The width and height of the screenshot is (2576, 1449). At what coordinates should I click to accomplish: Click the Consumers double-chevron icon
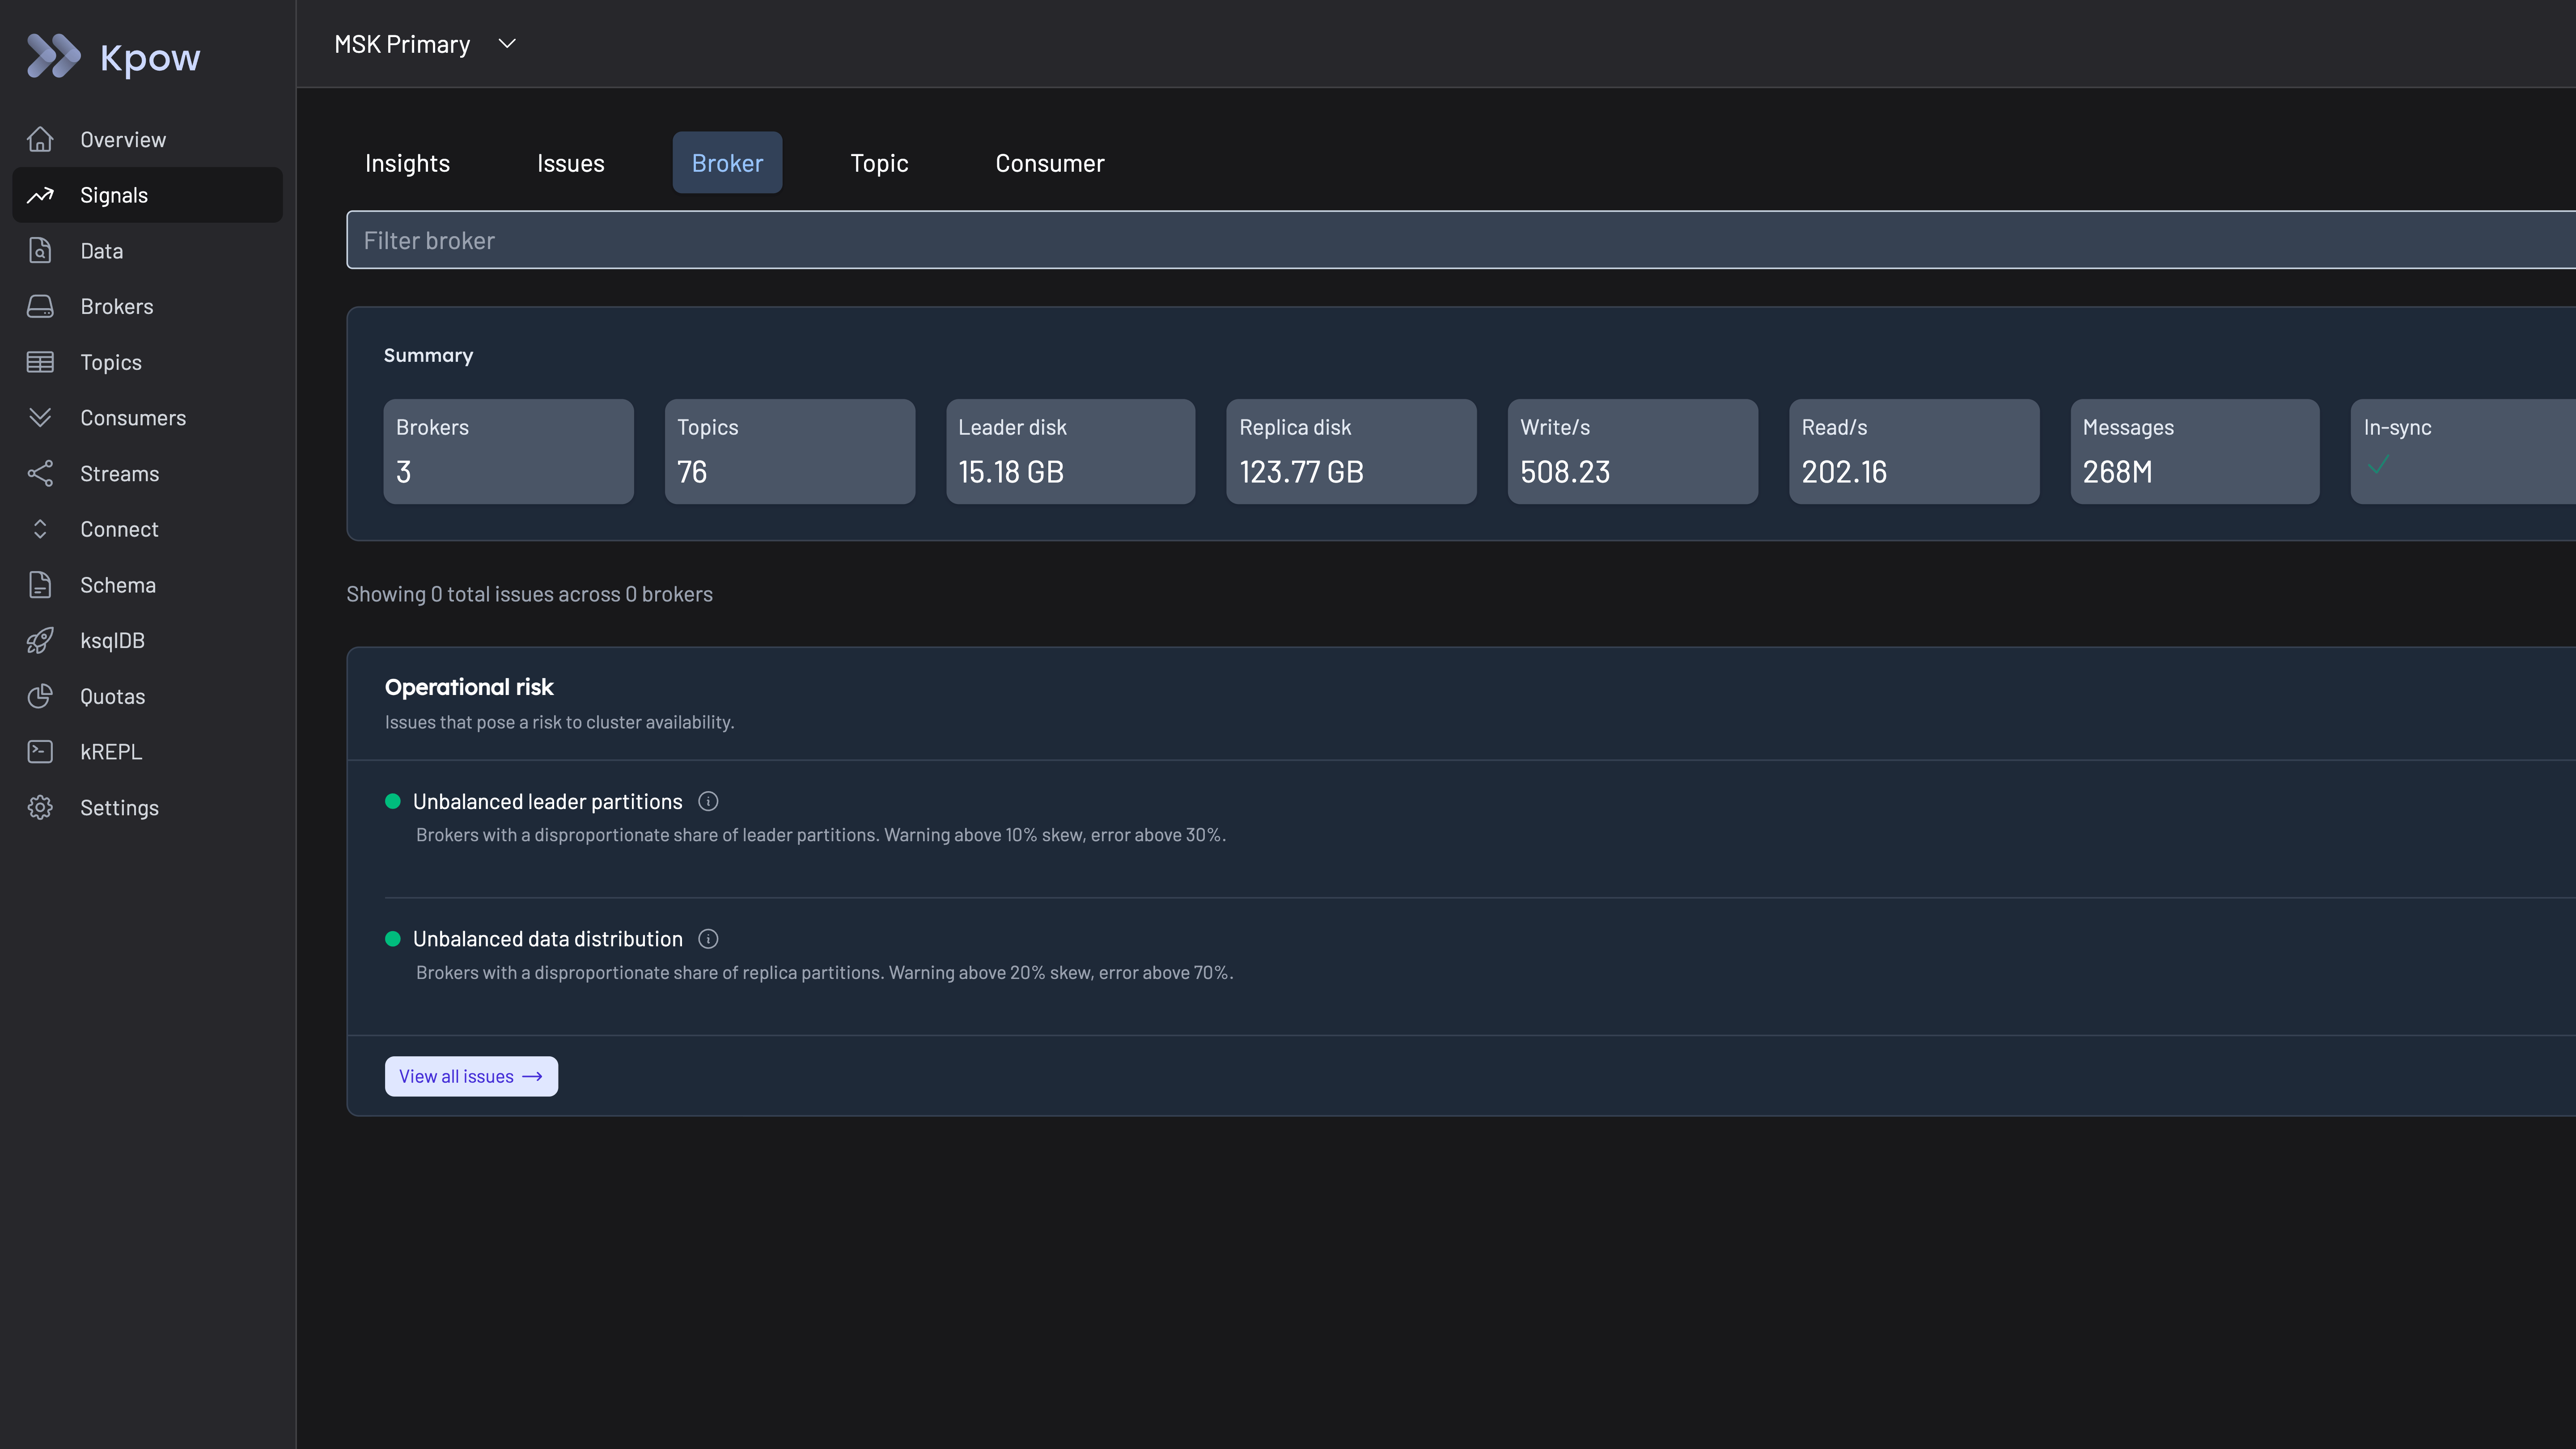(40, 418)
